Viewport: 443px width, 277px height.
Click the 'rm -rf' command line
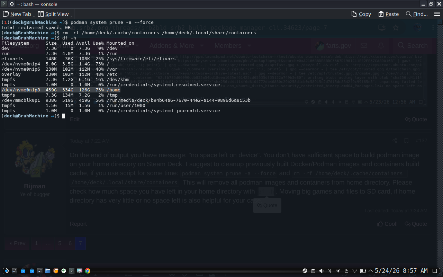click(159, 33)
